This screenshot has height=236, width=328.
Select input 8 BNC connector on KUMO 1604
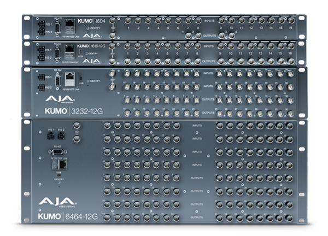(x=198, y=20)
